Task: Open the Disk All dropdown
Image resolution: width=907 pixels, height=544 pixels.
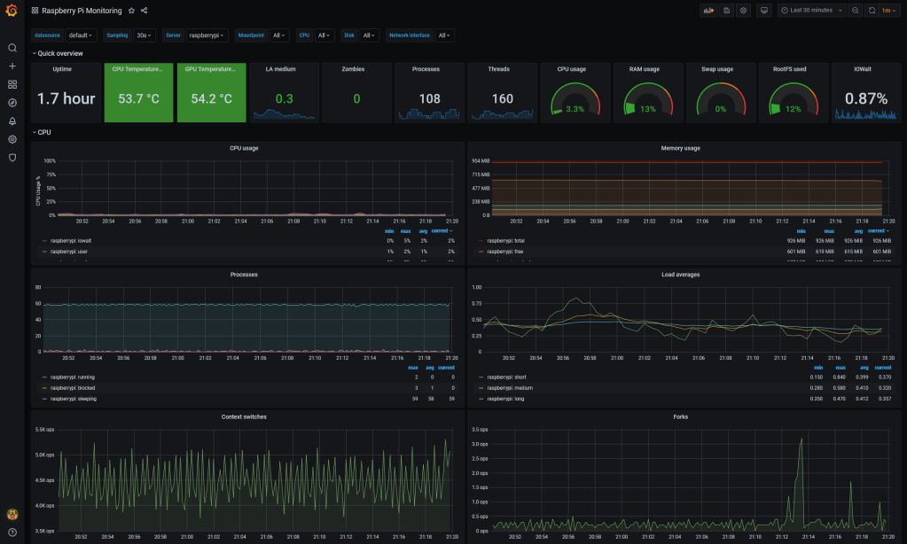Action: pyautogui.click(x=369, y=35)
